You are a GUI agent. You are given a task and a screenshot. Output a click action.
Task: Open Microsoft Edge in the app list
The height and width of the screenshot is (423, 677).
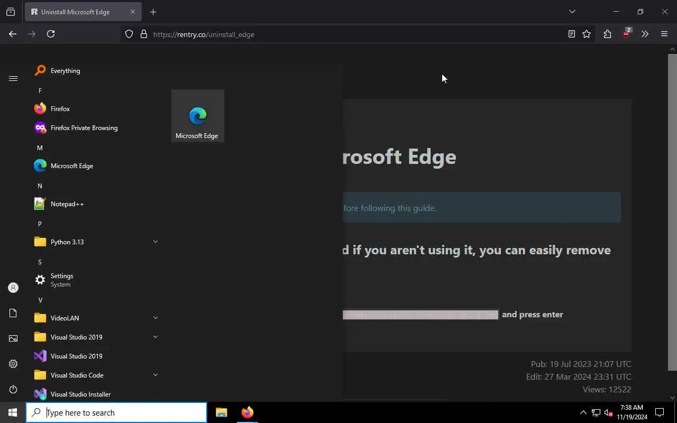(x=95, y=165)
